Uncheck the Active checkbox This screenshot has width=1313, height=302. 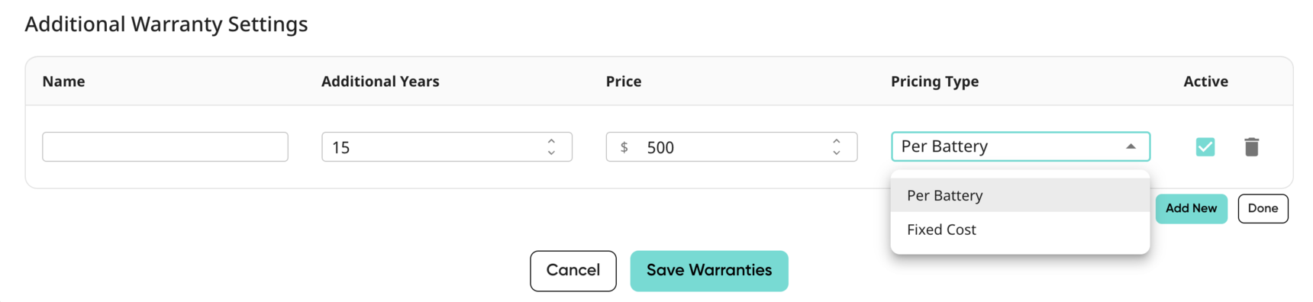(1205, 146)
